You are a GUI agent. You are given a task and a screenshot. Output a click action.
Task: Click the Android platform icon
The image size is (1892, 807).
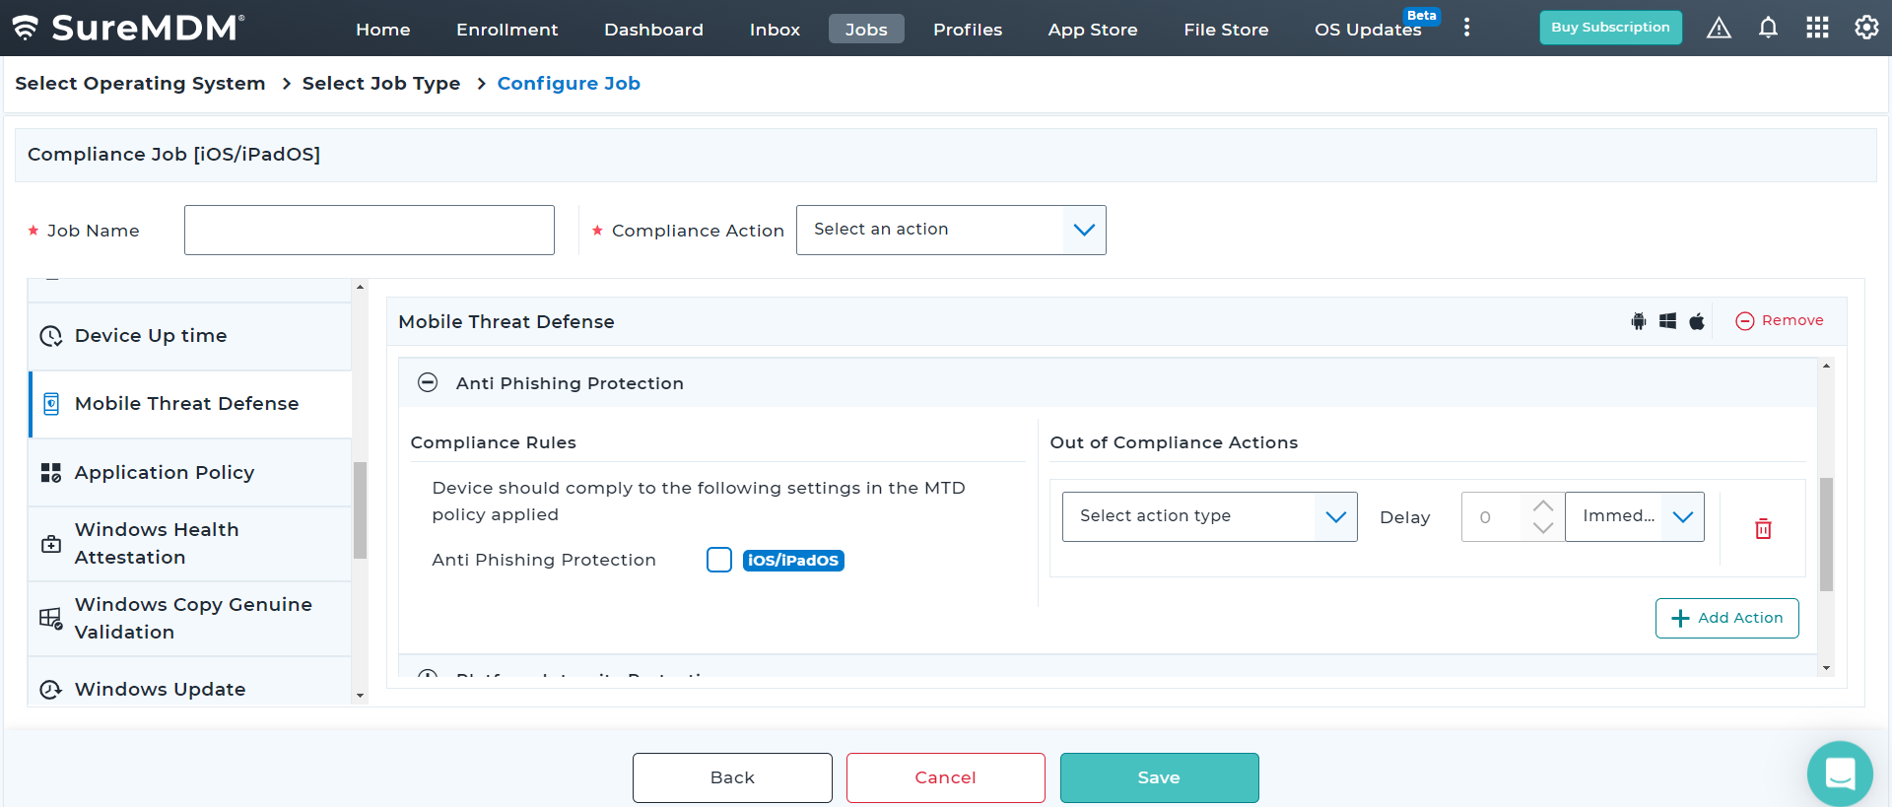tap(1638, 321)
